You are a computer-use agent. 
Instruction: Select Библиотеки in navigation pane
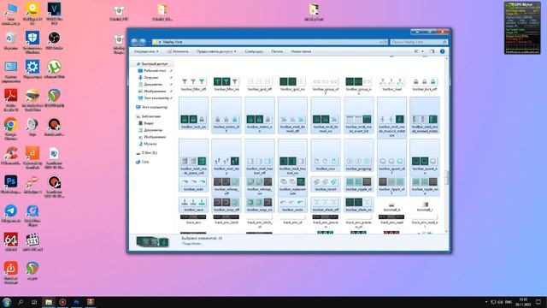[x=149, y=116]
